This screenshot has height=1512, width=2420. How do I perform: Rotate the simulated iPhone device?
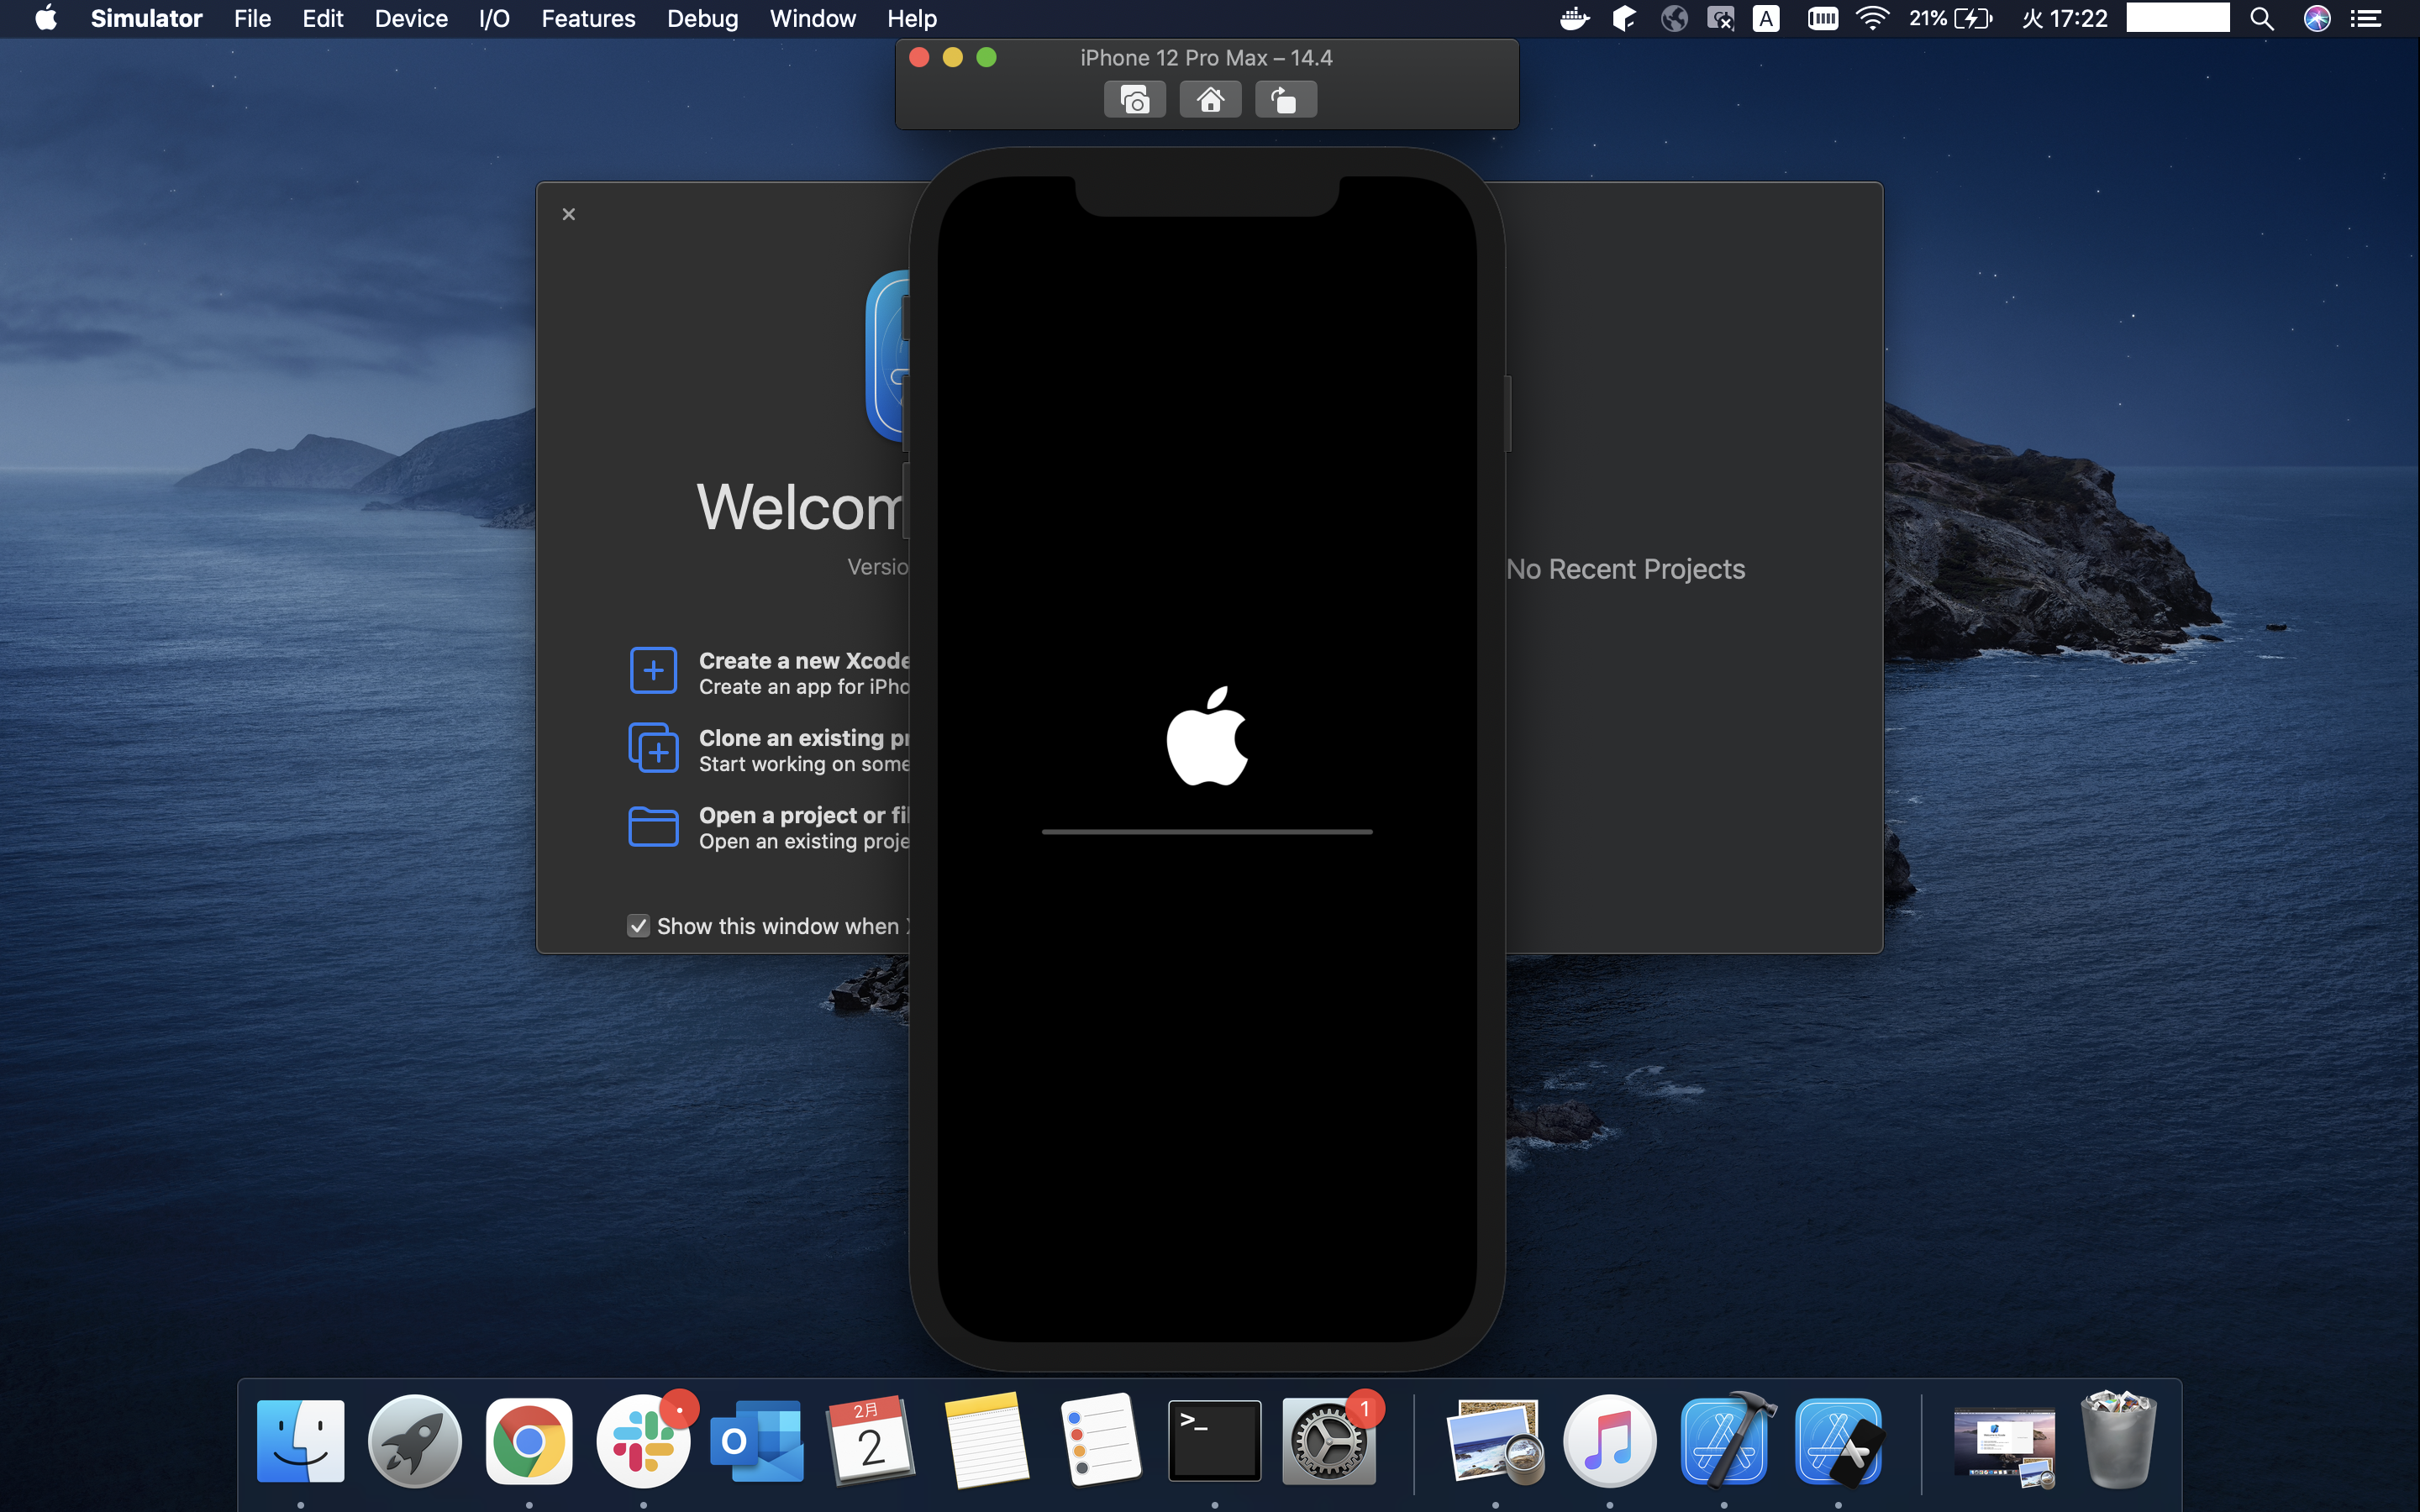click(x=1286, y=100)
